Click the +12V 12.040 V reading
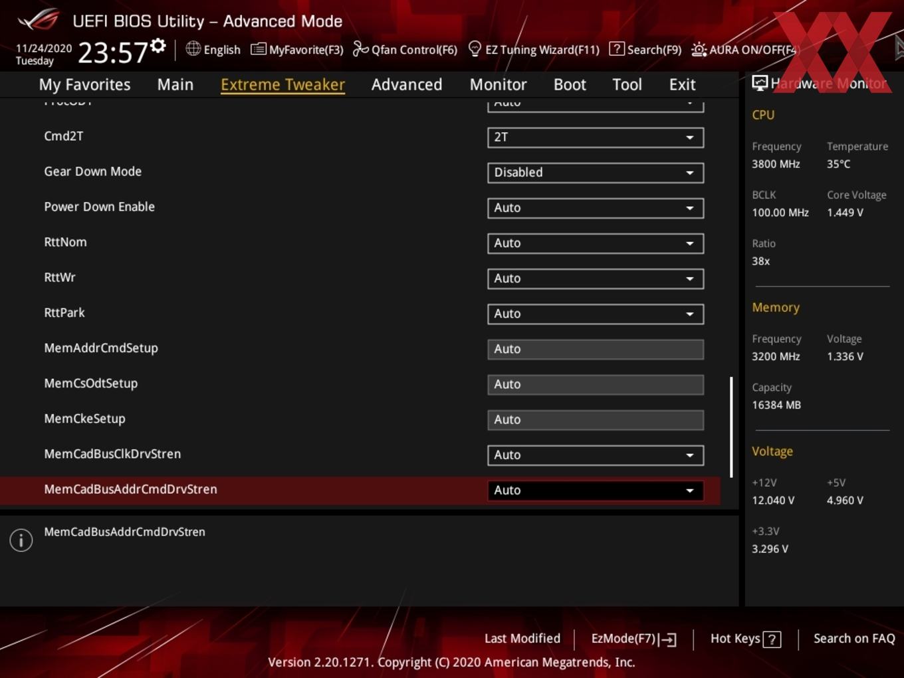The height and width of the screenshot is (678, 904). tap(773, 501)
